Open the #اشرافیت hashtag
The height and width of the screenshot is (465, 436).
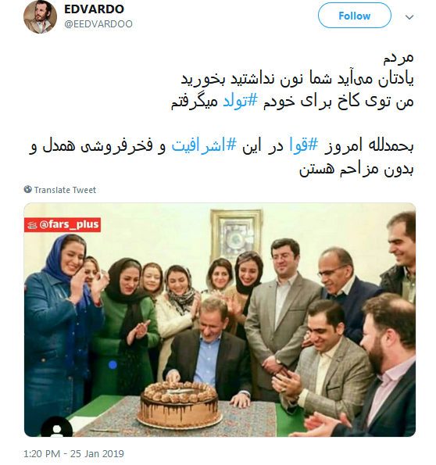(x=205, y=145)
